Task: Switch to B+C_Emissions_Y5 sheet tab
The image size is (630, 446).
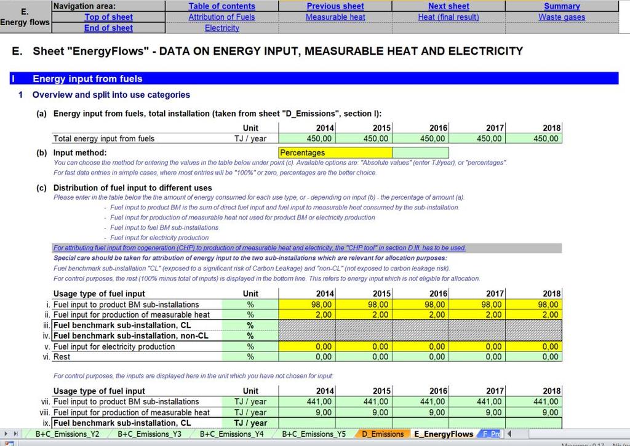Action: tap(313, 434)
